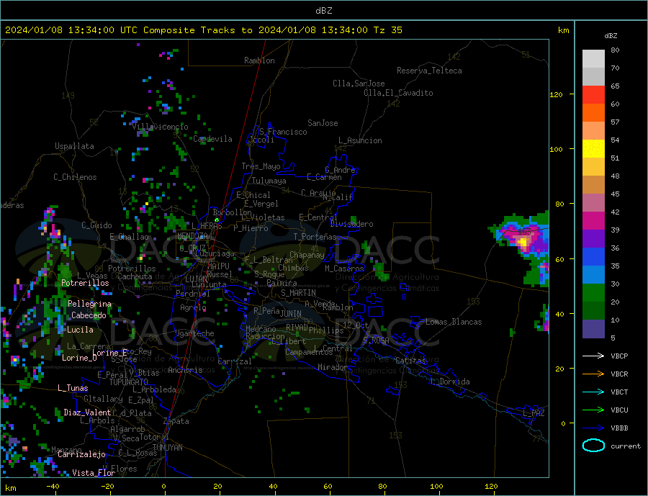The image size is (648, 496).
Task: Click the 'Carrizal' map label
Action: coord(234,361)
